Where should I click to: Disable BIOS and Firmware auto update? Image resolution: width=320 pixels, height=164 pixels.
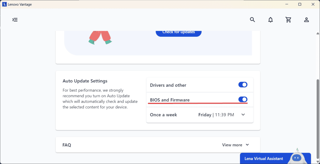(243, 100)
